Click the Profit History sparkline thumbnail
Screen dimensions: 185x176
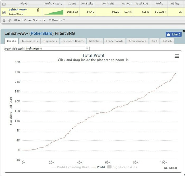click(x=54, y=12)
